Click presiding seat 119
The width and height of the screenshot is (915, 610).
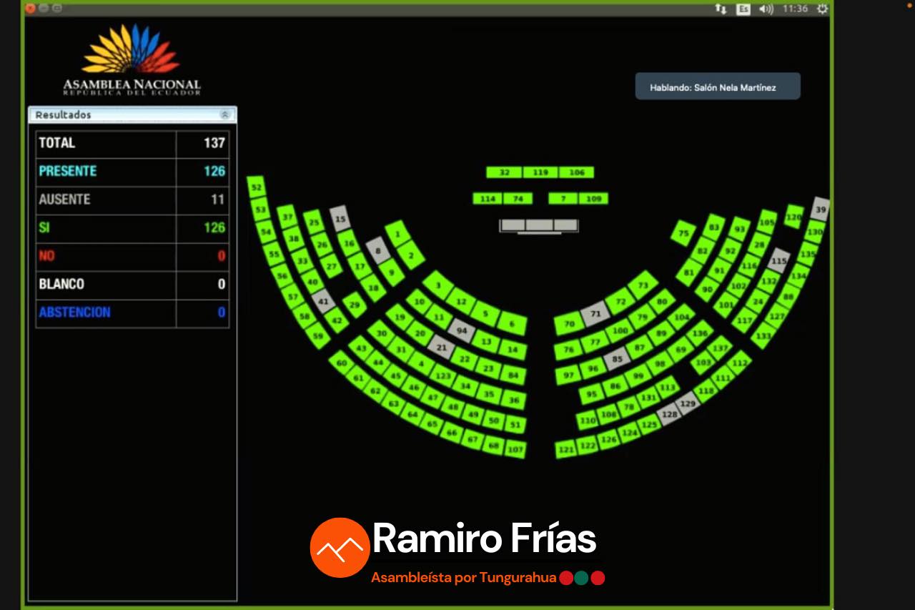click(540, 172)
